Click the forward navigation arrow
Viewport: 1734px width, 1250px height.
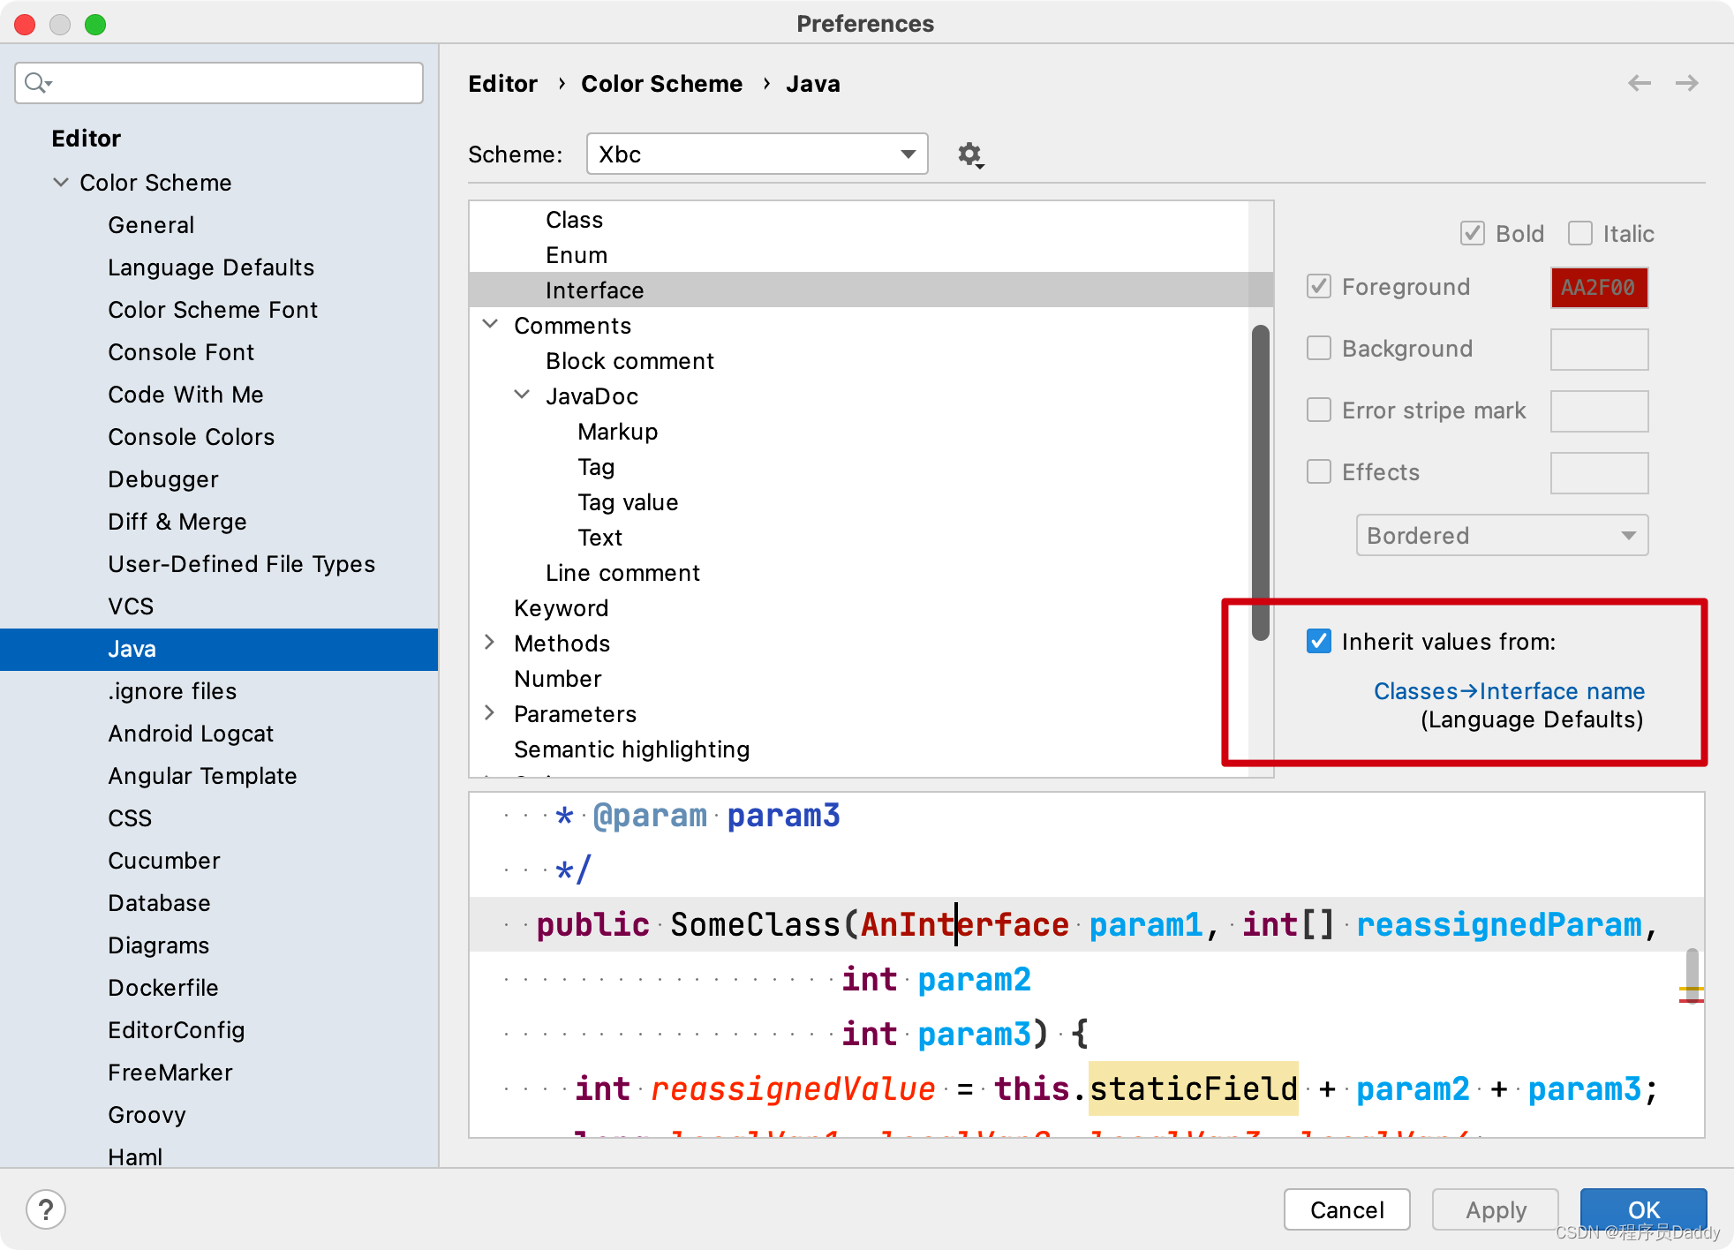pyautogui.click(x=1686, y=83)
